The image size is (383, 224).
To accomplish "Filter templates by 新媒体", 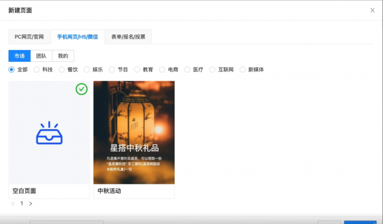I will coord(243,70).
